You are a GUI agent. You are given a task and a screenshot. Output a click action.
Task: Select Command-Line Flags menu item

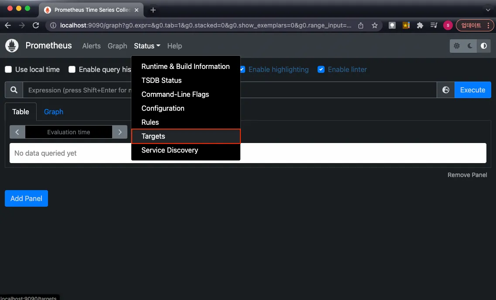pos(186,94)
